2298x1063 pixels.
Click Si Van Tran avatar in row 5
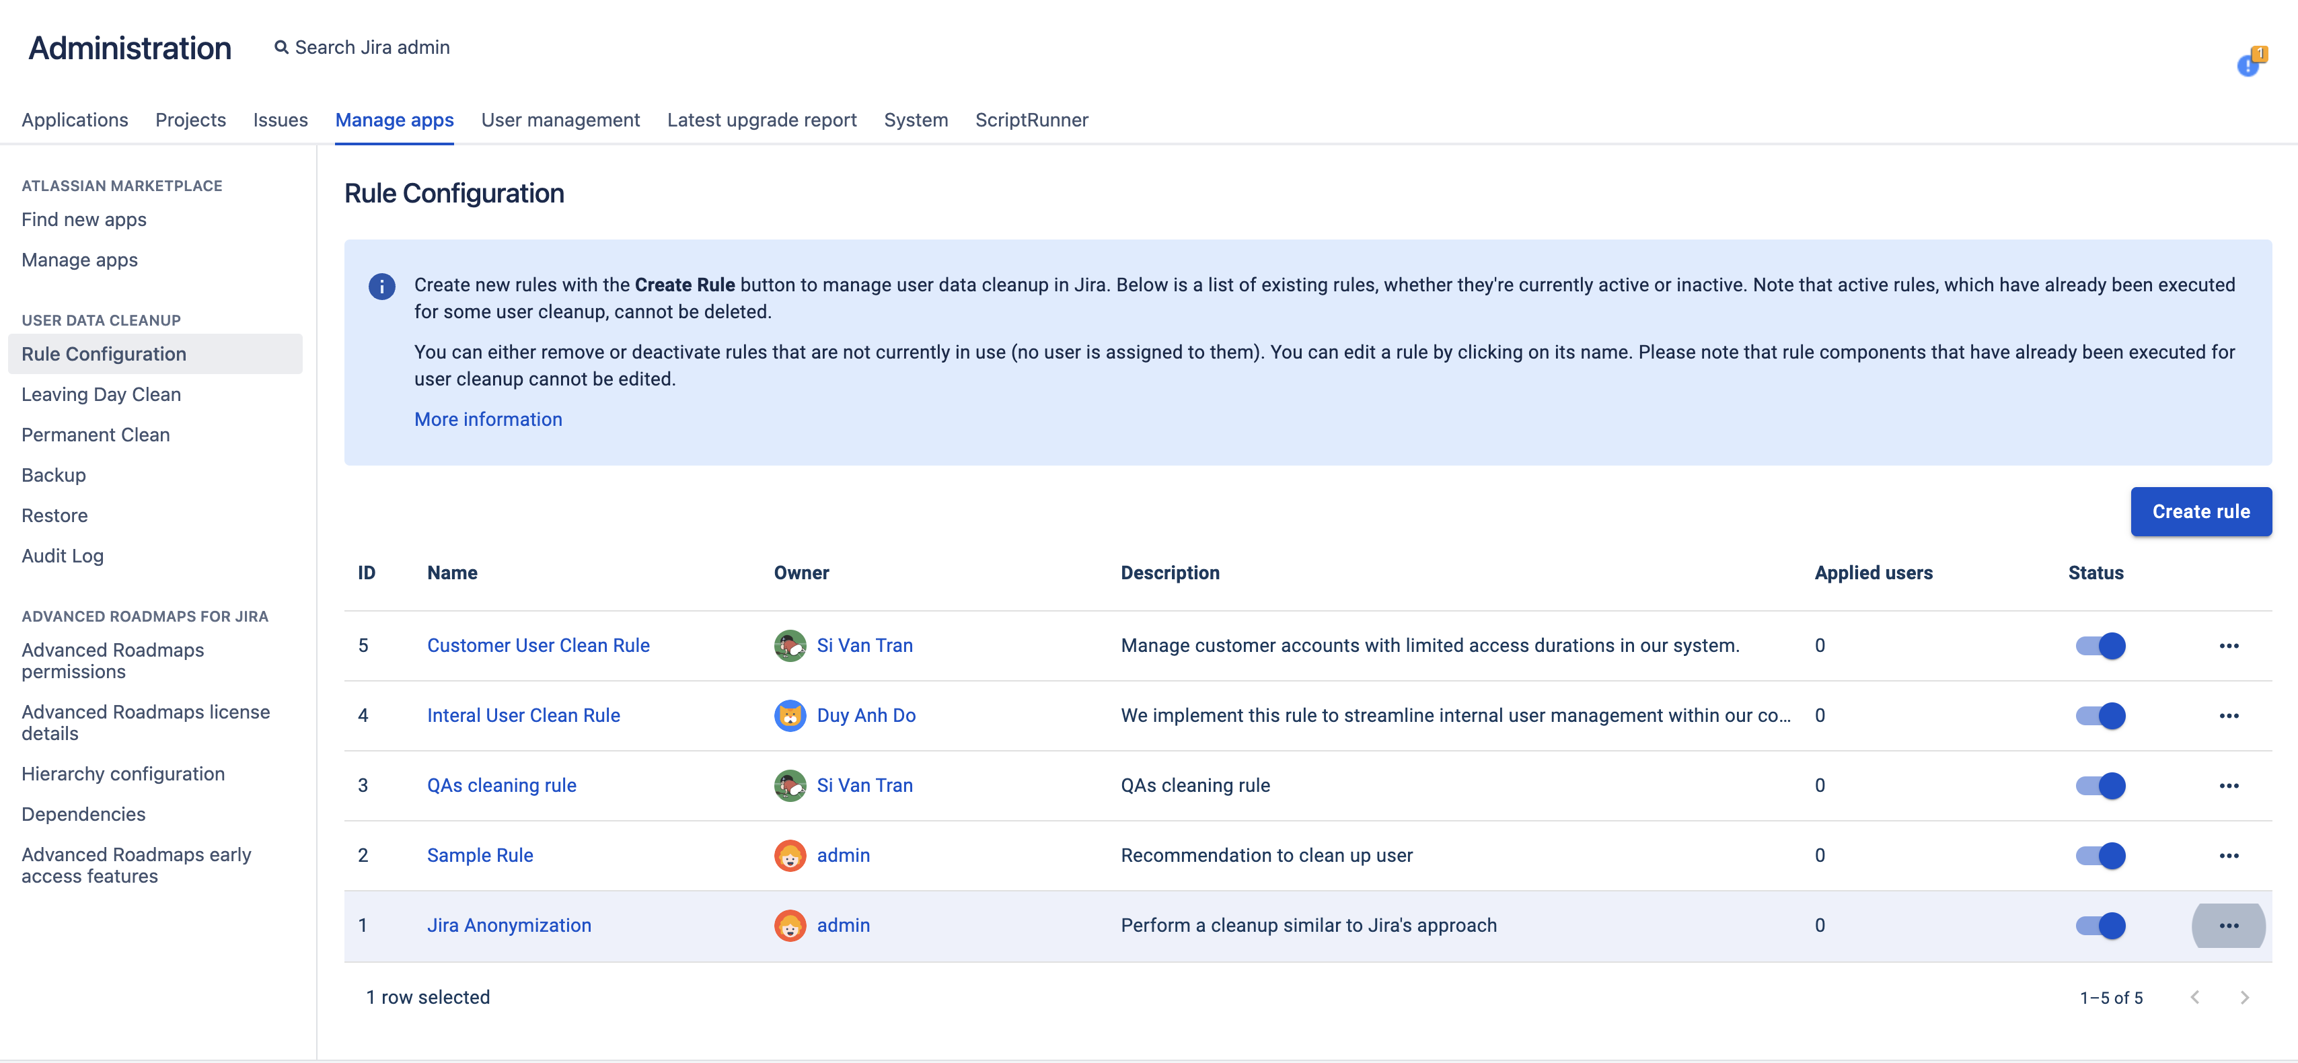pos(790,645)
